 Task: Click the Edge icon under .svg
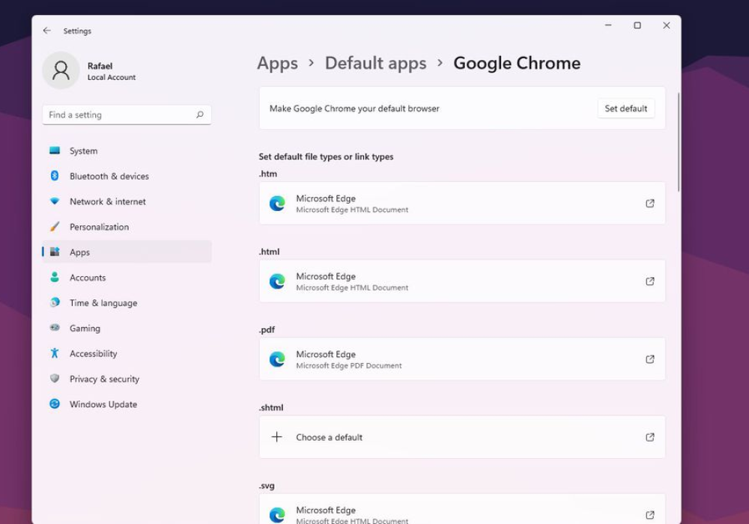pos(277,515)
